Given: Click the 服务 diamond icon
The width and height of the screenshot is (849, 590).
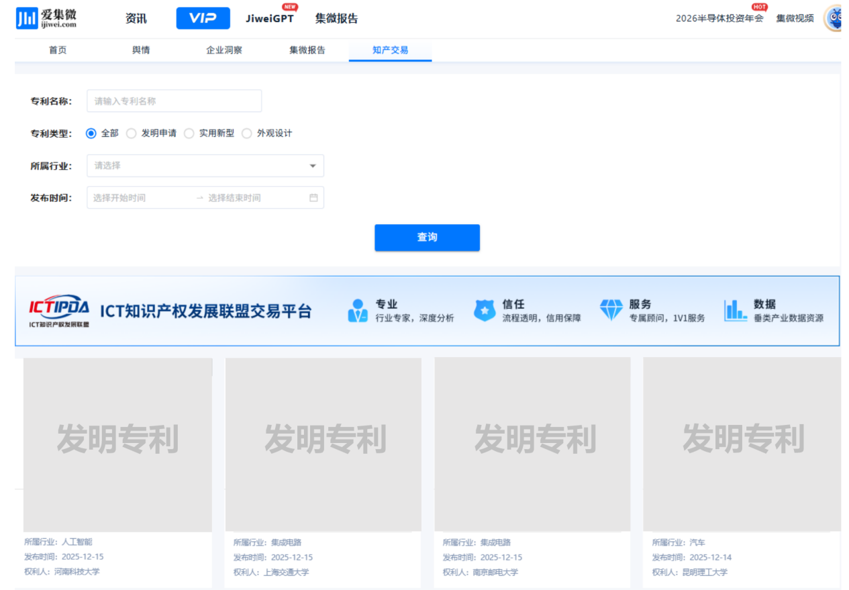Looking at the screenshot, I should (x=611, y=310).
